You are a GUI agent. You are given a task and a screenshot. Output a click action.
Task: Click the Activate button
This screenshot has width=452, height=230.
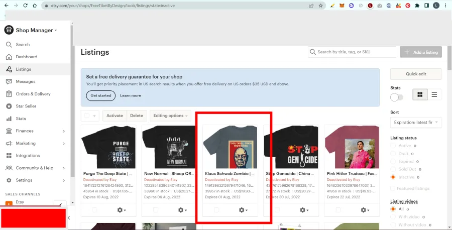pyautogui.click(x=115, y=116)
